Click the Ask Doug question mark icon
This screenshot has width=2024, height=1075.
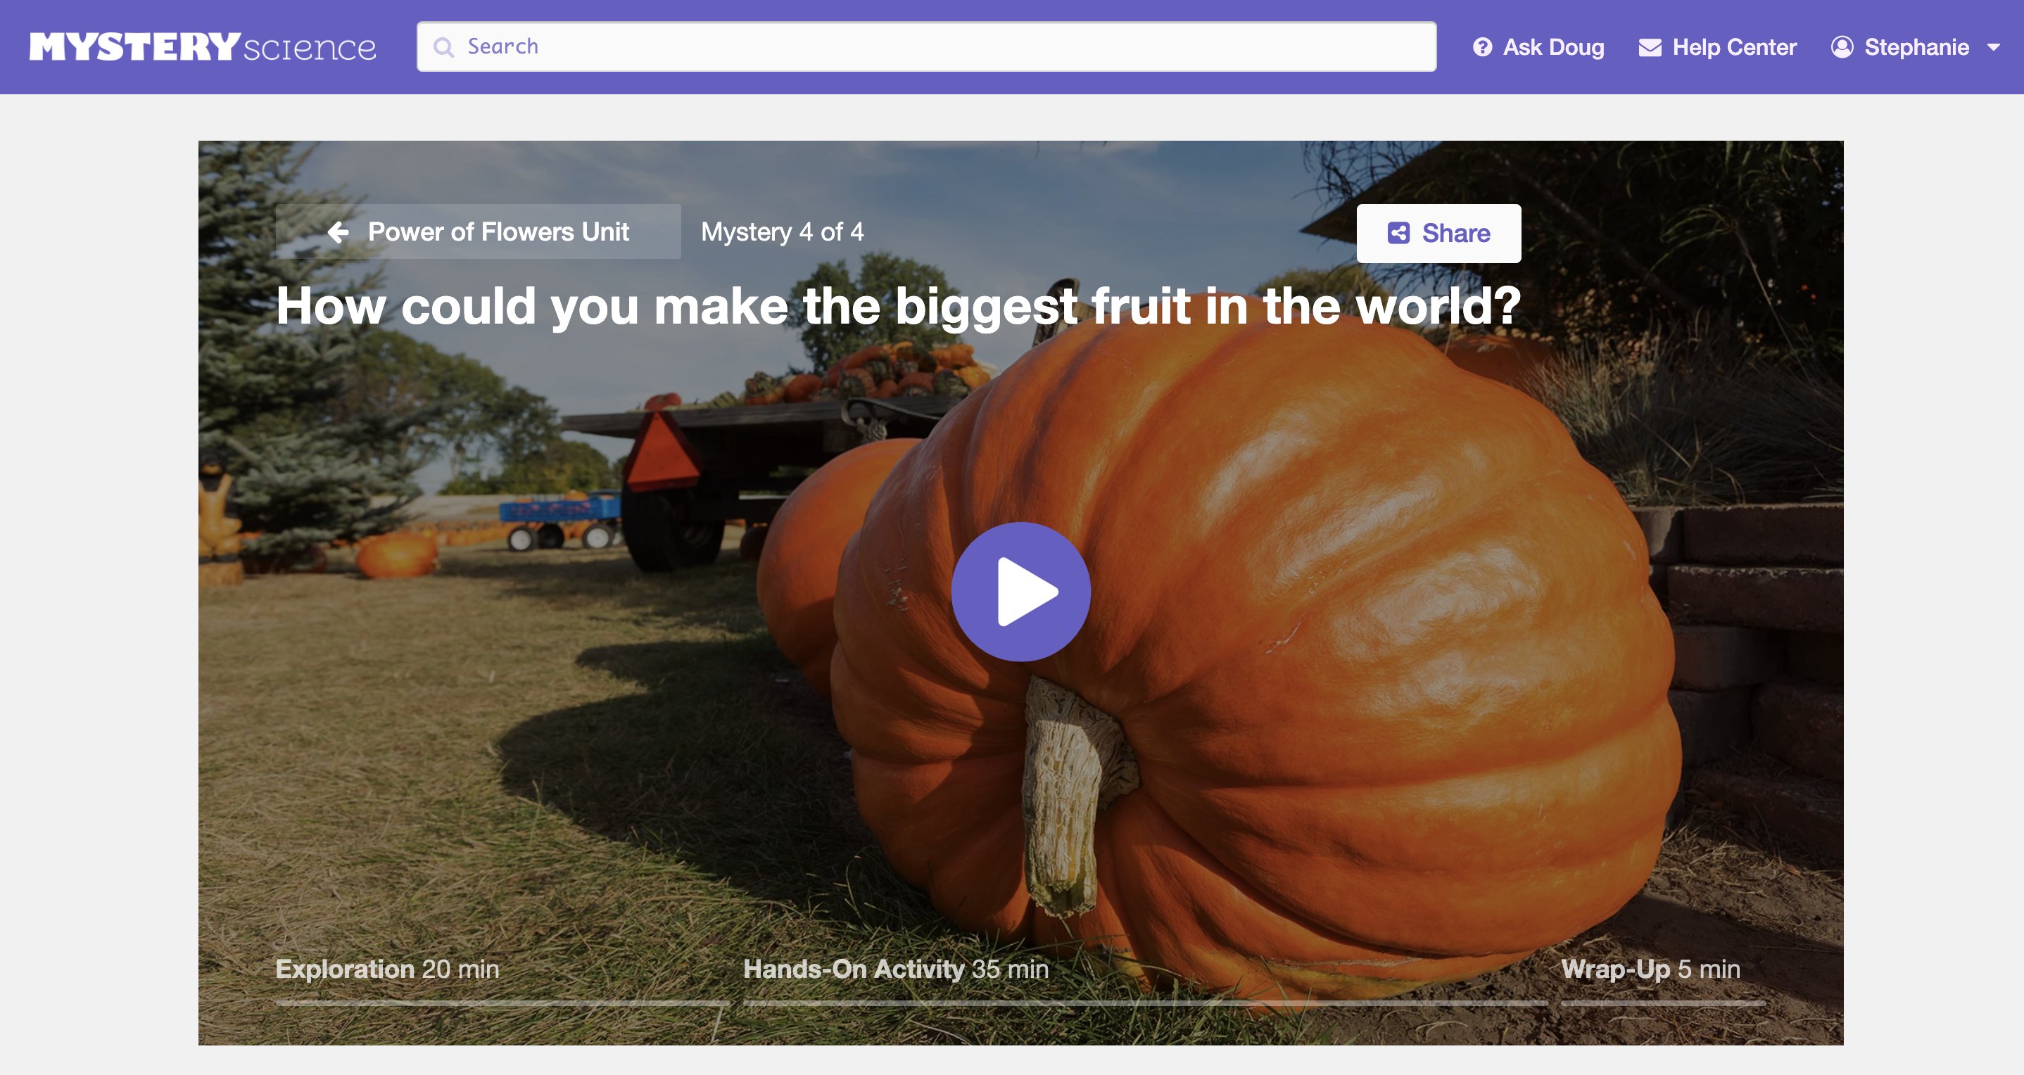(x=1482, y=47)
